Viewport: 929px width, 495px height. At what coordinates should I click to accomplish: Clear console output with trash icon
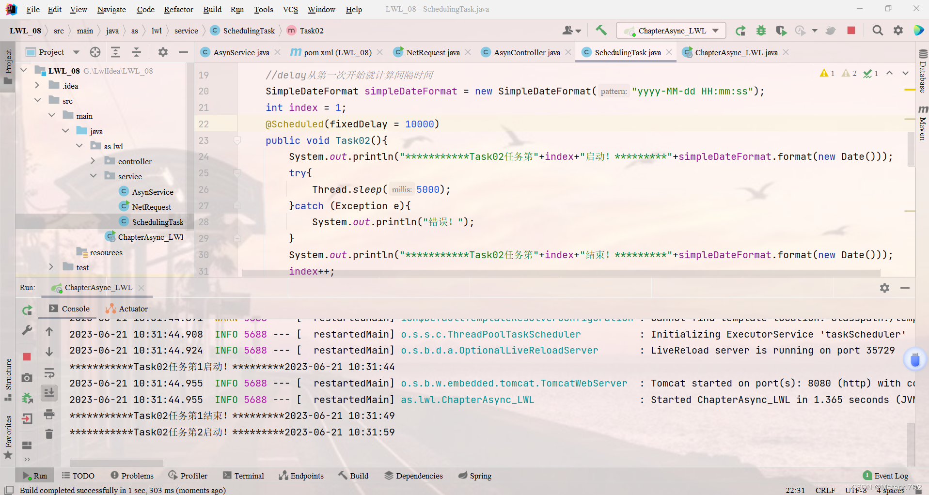[x=49, y=434]
